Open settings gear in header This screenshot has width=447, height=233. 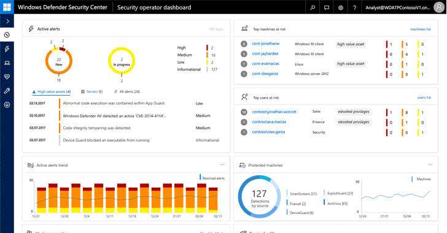tap(340, 8)
